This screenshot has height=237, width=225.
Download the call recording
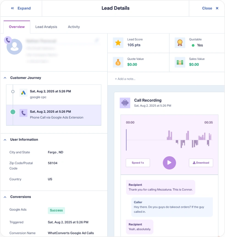(x=201, y=163)
